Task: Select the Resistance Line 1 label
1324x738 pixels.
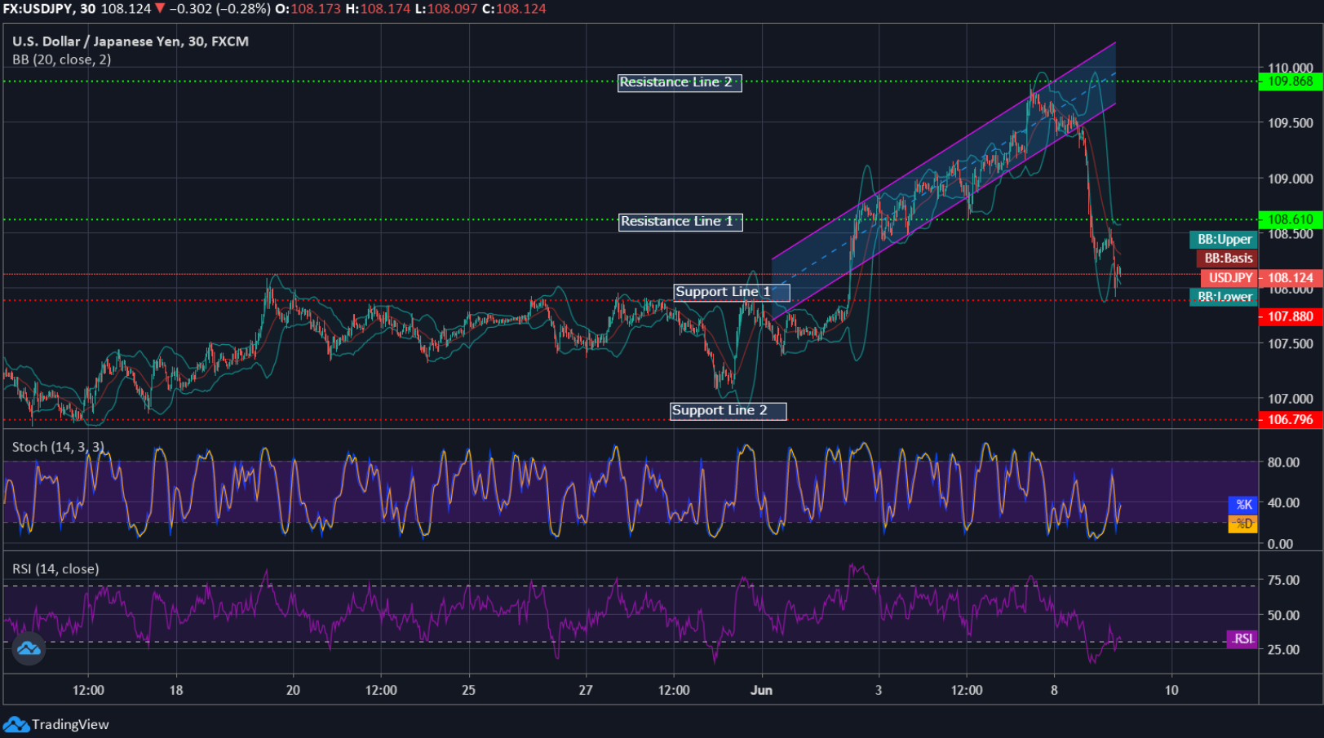Action: pos(680,222)
